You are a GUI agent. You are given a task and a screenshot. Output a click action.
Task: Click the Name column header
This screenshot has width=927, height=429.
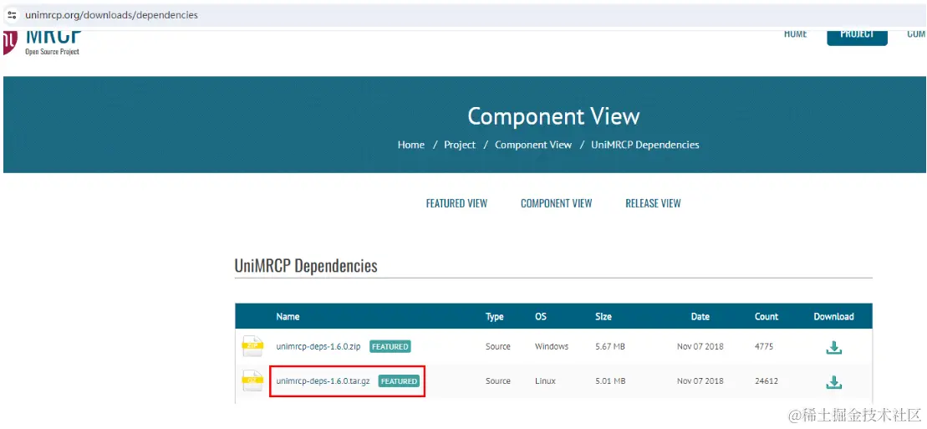point(288,317)
